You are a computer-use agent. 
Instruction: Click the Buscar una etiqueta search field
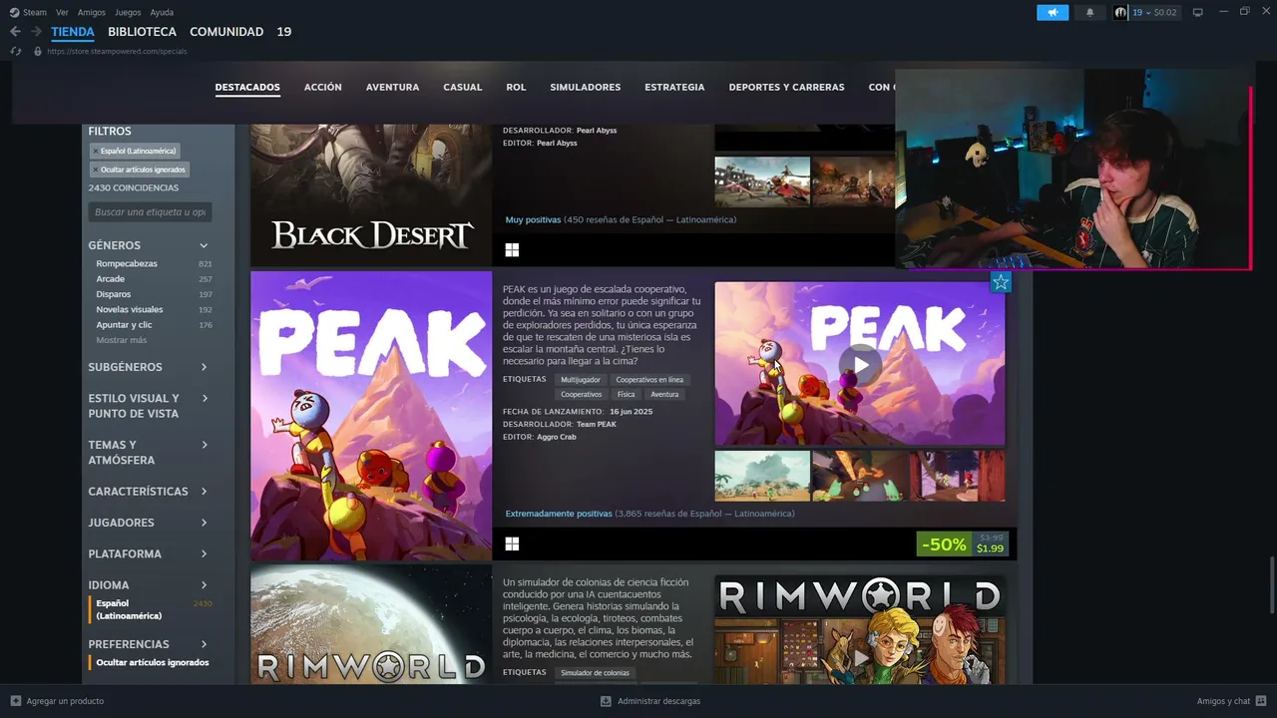[x=150, y=212]
